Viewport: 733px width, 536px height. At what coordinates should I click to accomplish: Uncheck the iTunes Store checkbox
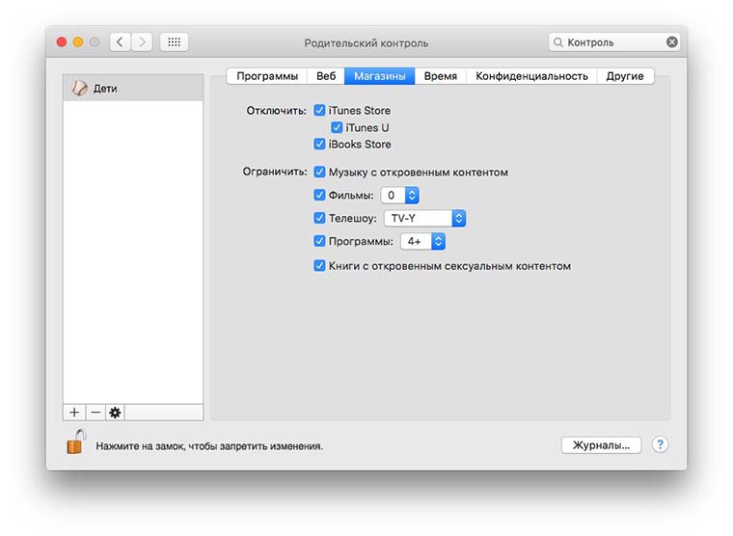point(319,110)
